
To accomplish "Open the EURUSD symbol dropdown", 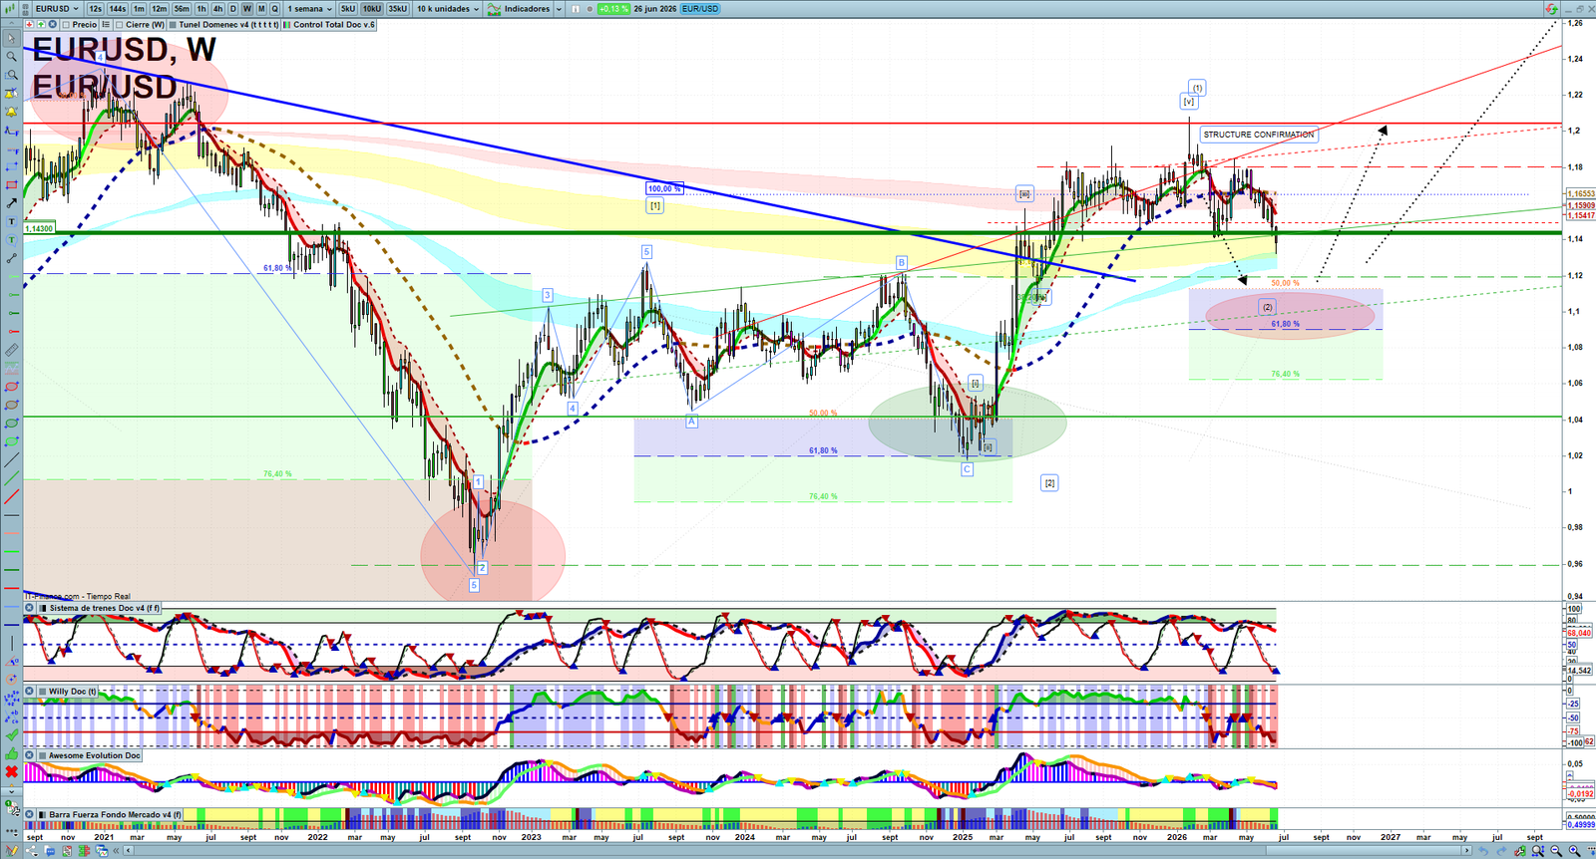I will (57, 8).
